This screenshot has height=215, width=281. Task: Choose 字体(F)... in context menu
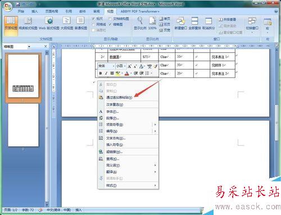pyautogui.click(x=128, y=112)
